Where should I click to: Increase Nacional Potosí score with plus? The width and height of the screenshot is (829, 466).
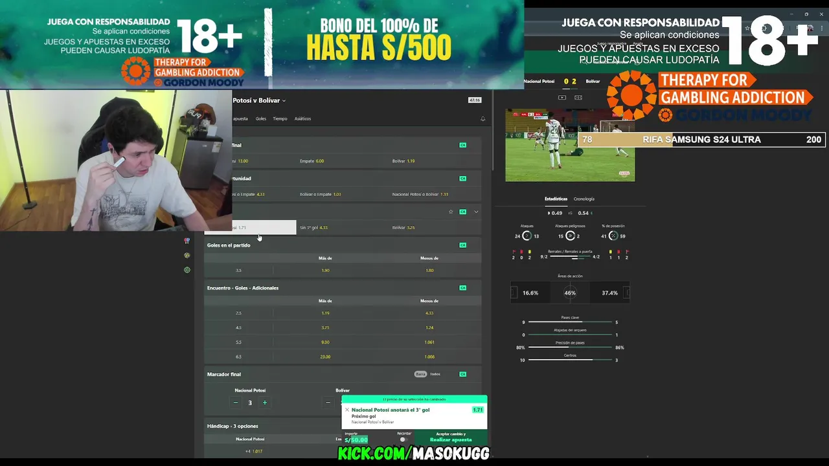[x=264, y=403]
